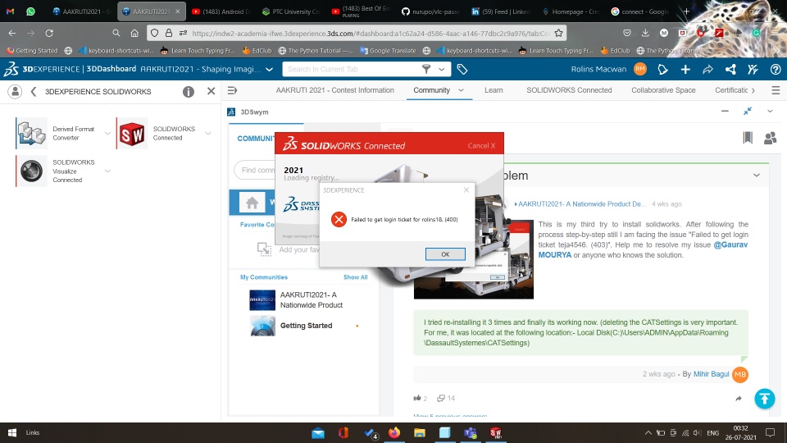
Task: Close the 3DEXPERIENCE error dialog with its X
Action: [466, 190]
